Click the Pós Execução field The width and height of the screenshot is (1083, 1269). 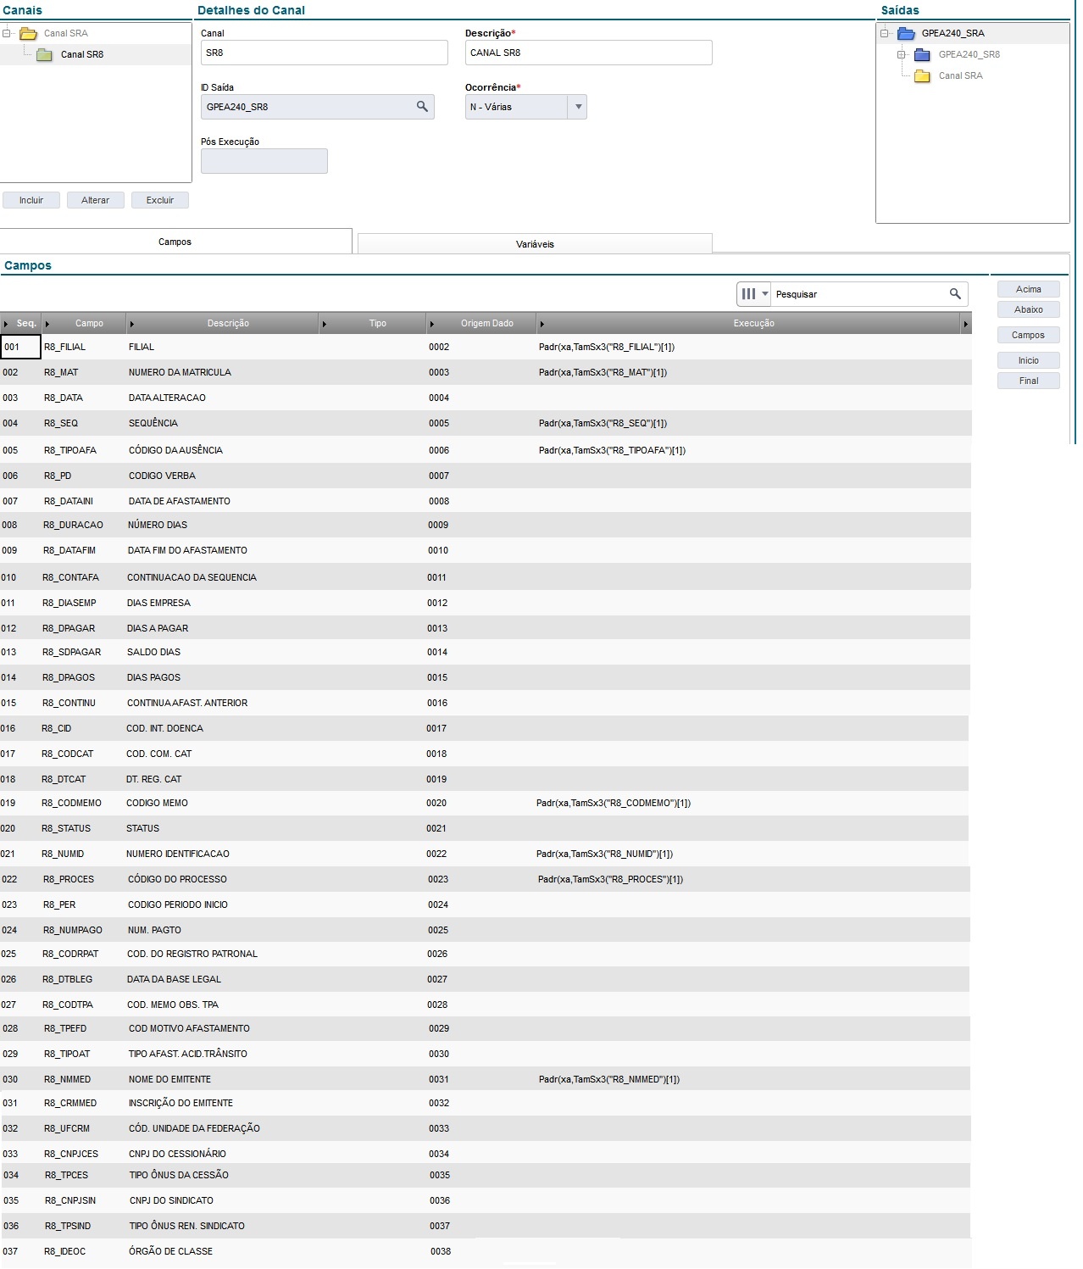(x=264, y=161)
